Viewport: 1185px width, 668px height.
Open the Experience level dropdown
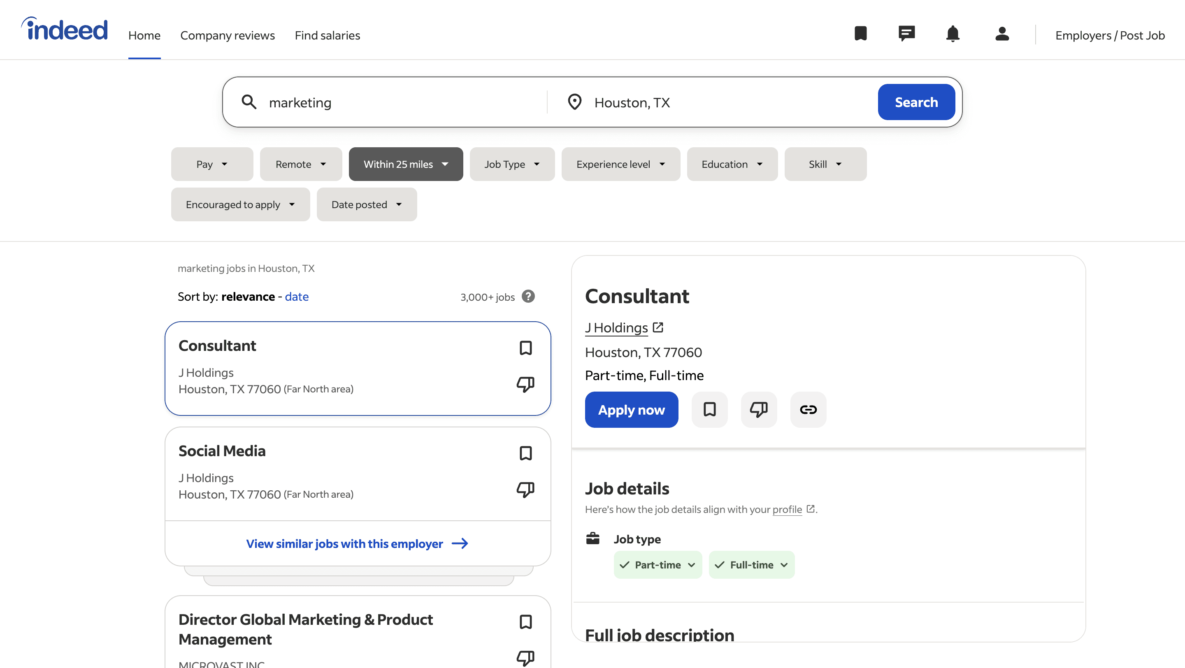[x=620, y=164]
